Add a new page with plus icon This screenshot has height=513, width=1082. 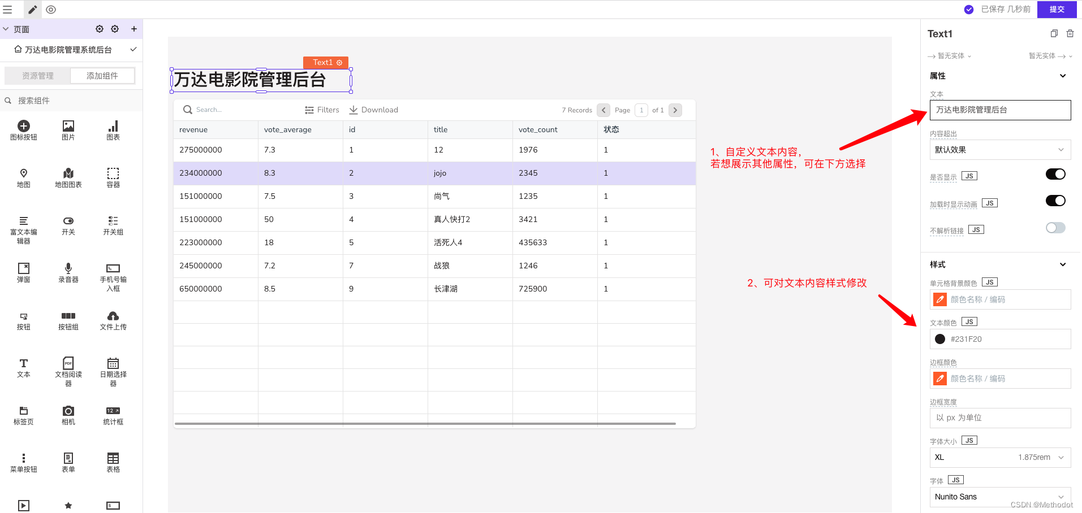coord(134,29)
